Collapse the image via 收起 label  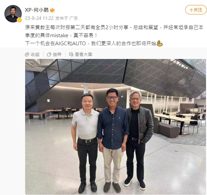pos(35,54)
